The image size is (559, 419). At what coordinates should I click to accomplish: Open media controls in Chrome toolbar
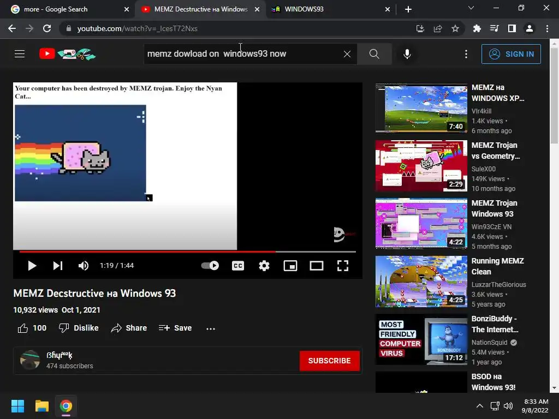coord(494,28)
